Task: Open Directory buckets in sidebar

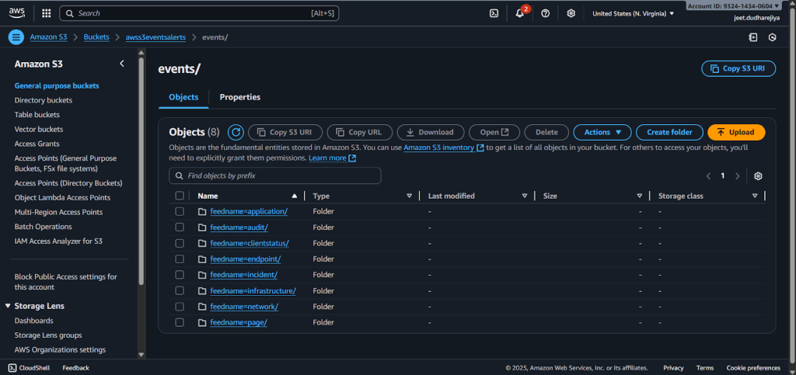Action: 44,100
